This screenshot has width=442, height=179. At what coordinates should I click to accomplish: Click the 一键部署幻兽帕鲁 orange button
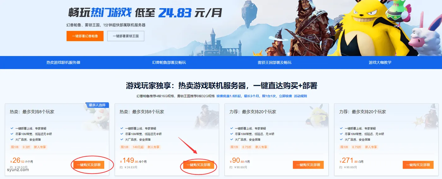coord(85,36)
